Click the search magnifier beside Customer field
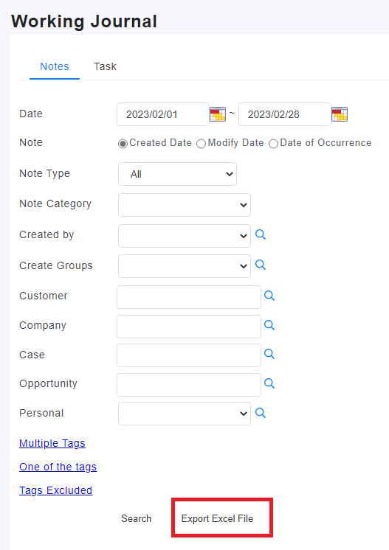Image resolution: width=389 pixels, height=550 pixels. click(269, 296)
